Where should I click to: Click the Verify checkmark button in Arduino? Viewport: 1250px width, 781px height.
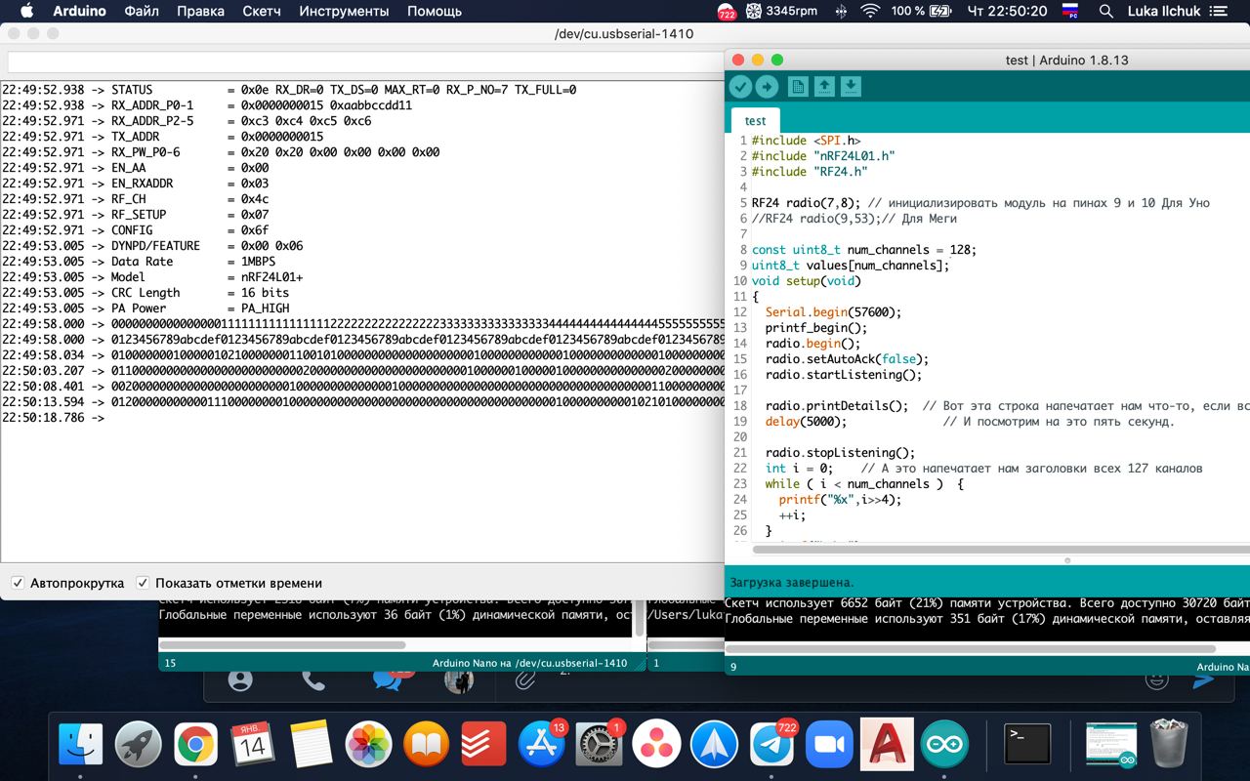[740, 87]
